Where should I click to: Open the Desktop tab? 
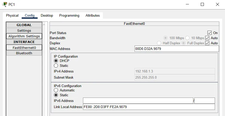pos(47,15)
